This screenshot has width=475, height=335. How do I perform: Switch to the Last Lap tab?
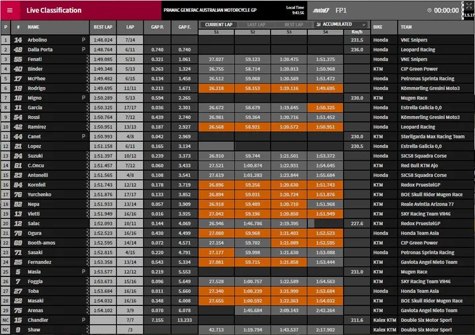pyautogui.click(x=256, y=24)
